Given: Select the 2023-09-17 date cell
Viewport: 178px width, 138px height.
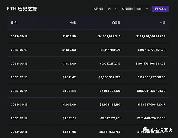Looking at the screenshot, I should (19, 50).
